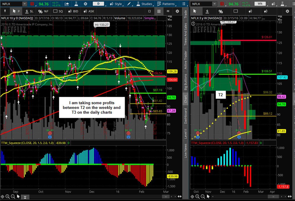
Task: Expand the left NFLX symbol dropdown arrow
Action: coord(25,4)
